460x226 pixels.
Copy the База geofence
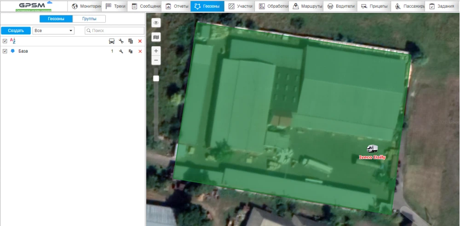pos(131,51)
